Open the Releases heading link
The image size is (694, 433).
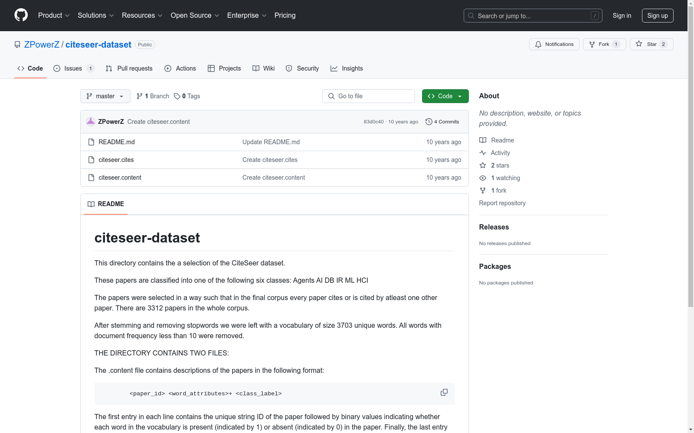[494, 227]
